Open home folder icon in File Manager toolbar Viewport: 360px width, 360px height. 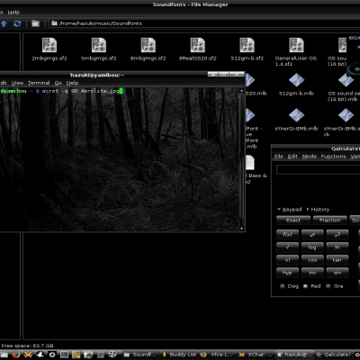(x=35, y=23)
